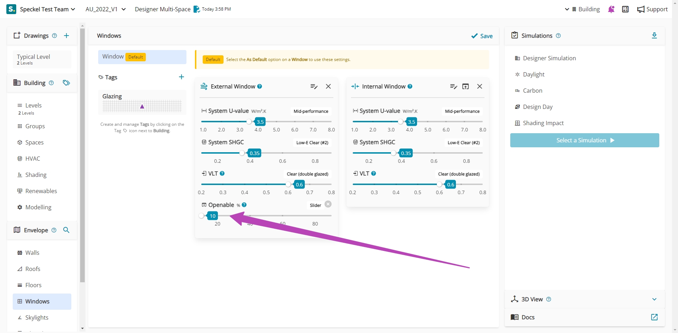Viewport: 678px width, 333px height.
Task: Select HVAC in Building menu
Action: (32, 159)
